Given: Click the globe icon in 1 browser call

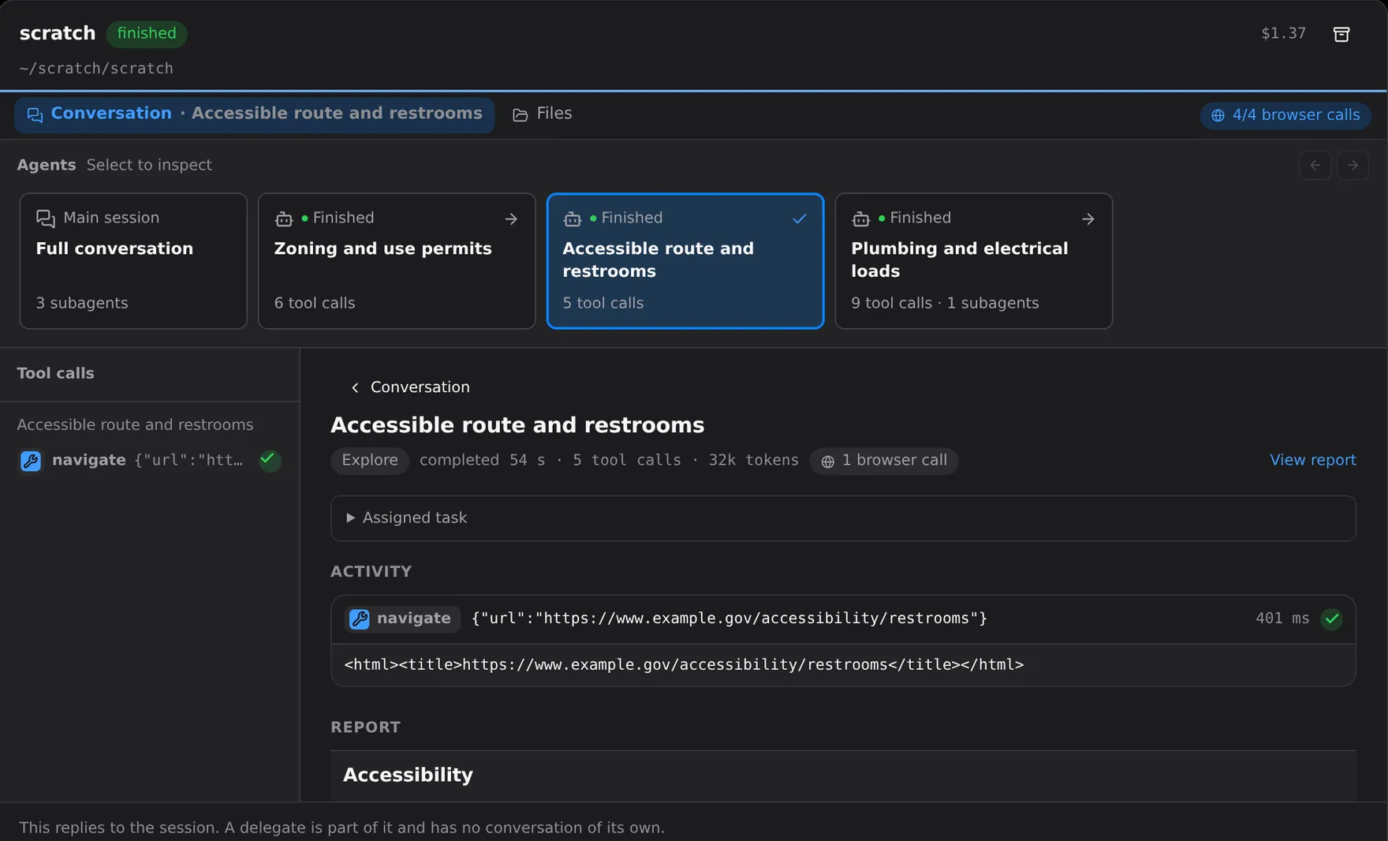Looking at the screenshot, I should click(x=827, y=462).
